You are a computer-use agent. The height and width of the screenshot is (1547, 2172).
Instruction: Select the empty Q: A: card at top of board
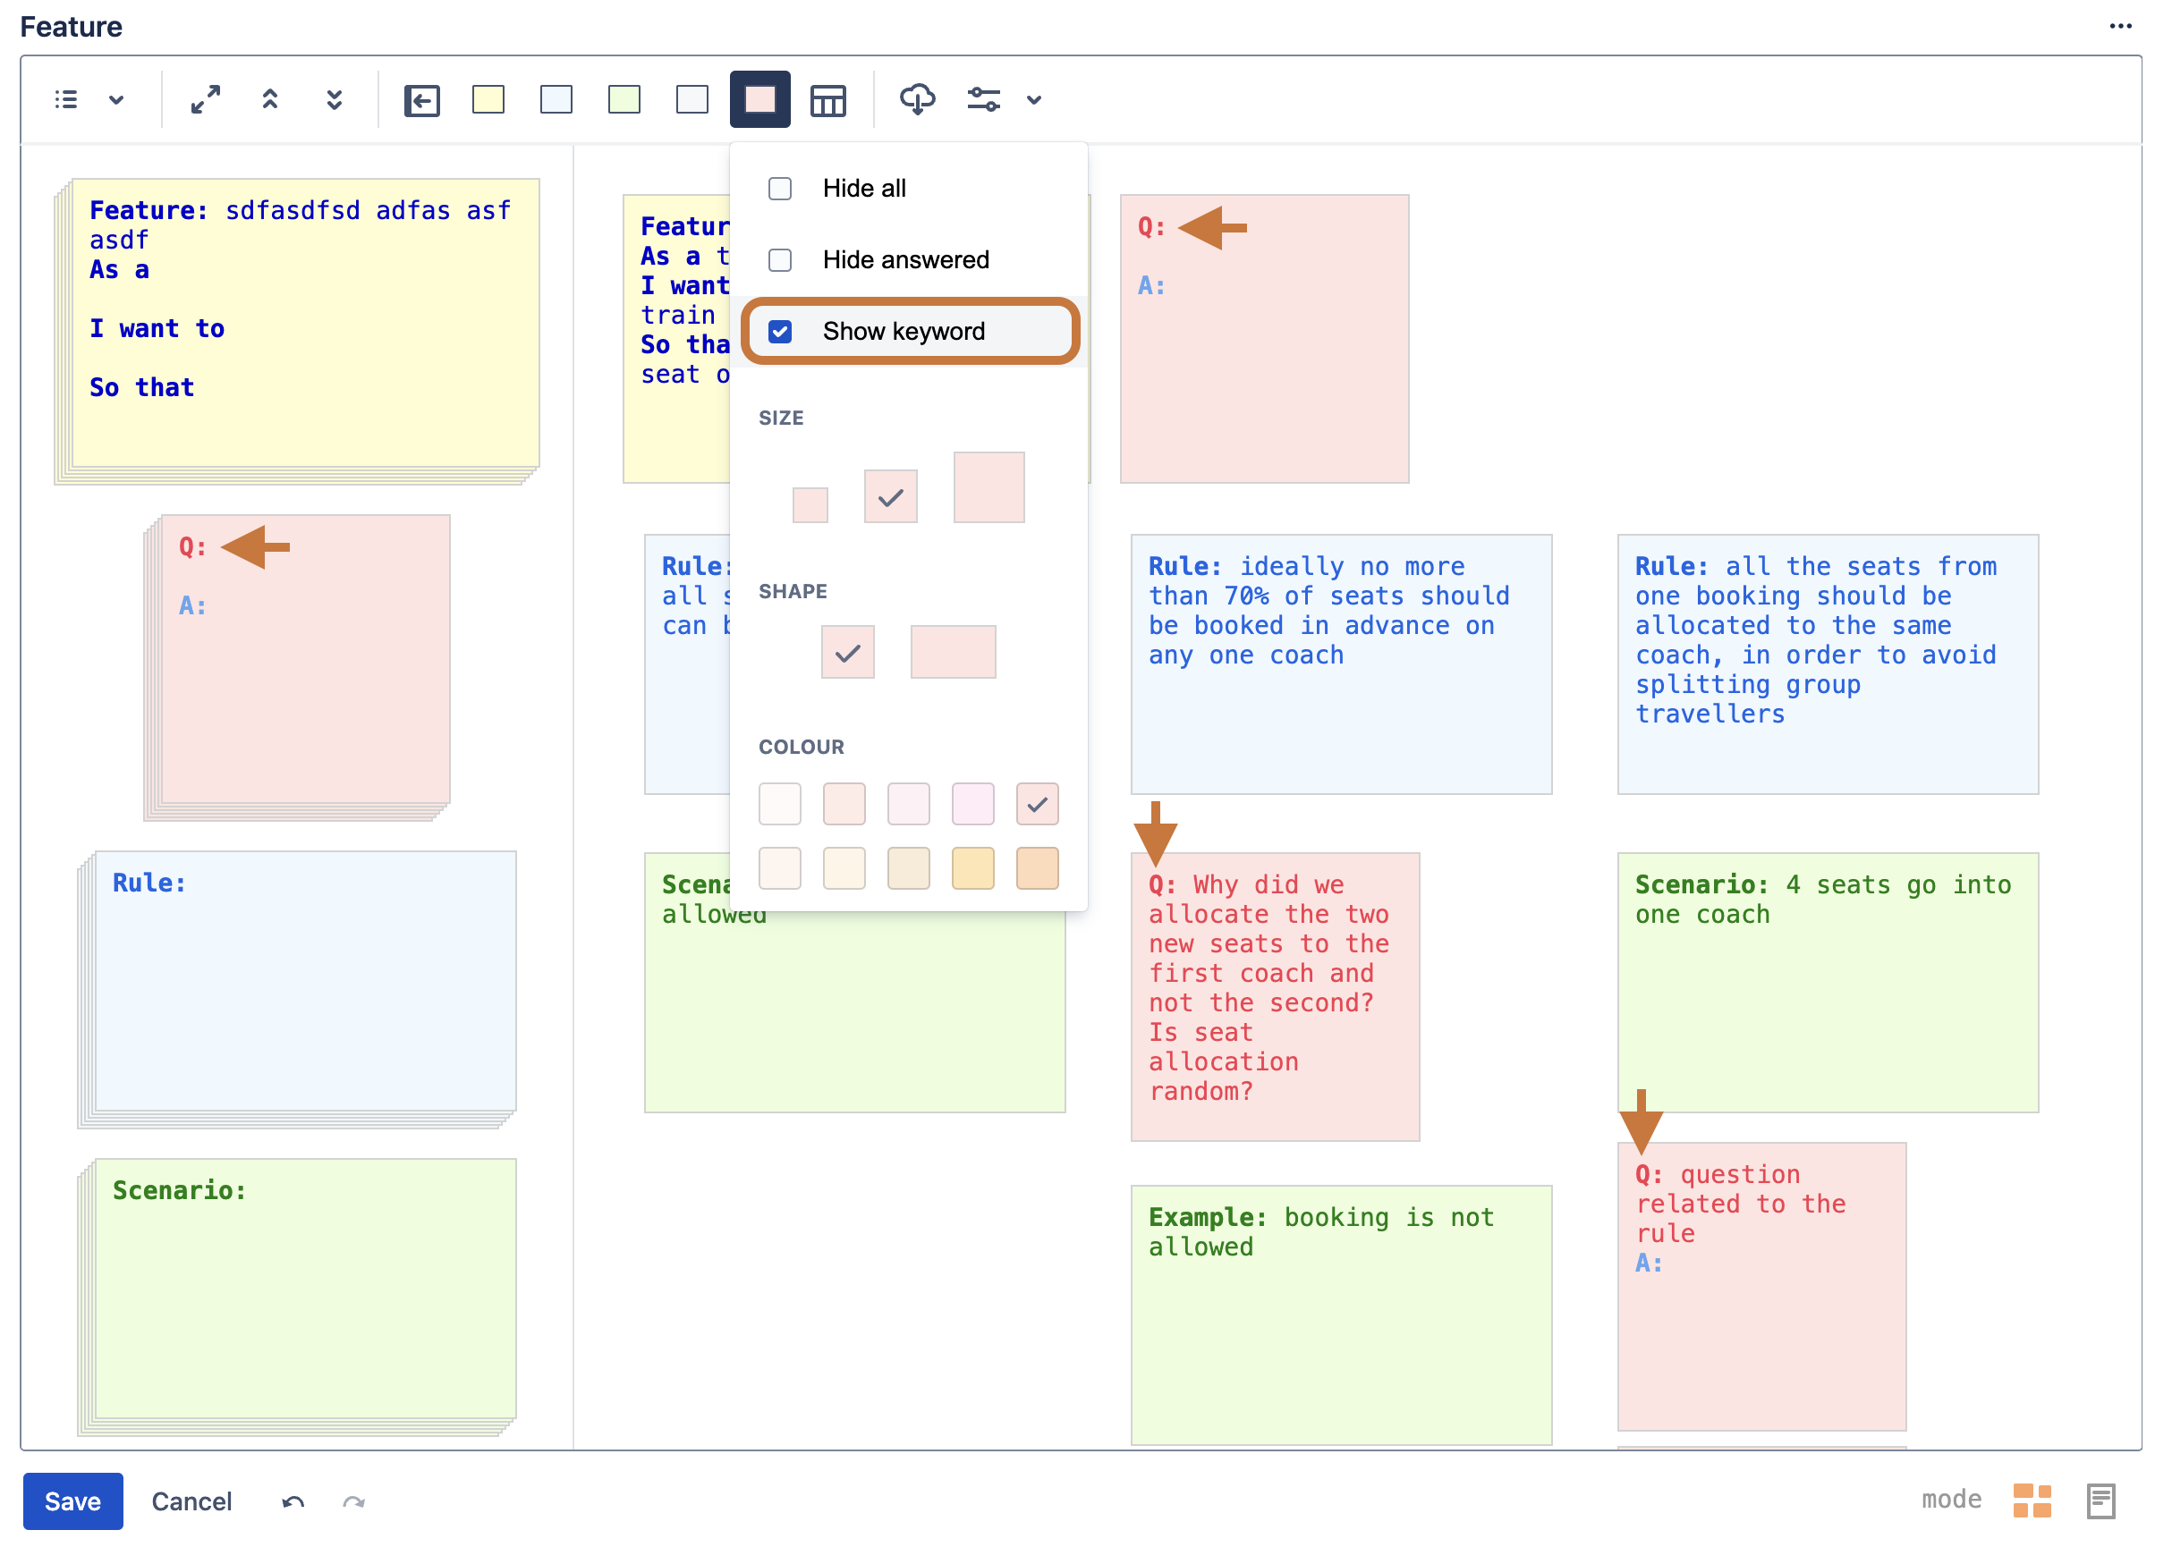(x=1266, y=339)
